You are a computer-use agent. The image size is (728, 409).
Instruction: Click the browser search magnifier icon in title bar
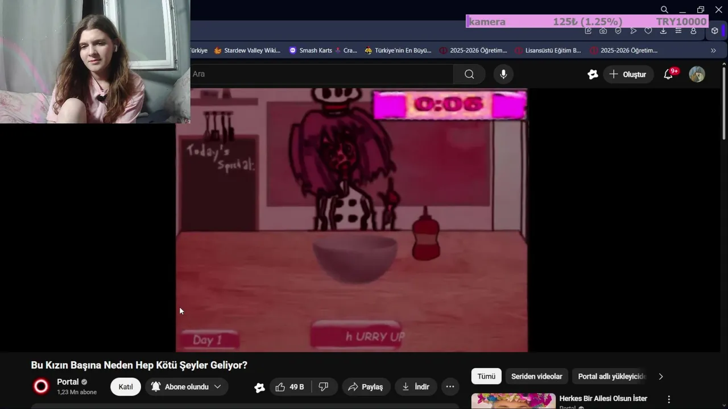click(664, 10)
